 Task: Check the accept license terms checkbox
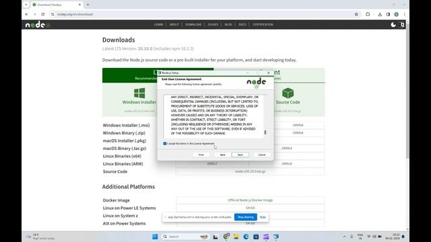(165, 143)
